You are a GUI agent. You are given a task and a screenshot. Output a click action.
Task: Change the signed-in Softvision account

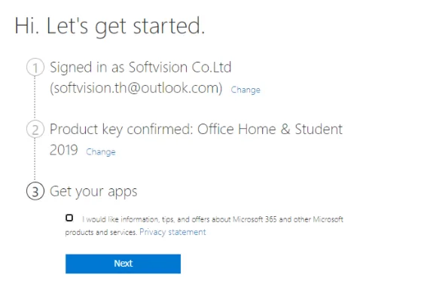click(246, 90)
